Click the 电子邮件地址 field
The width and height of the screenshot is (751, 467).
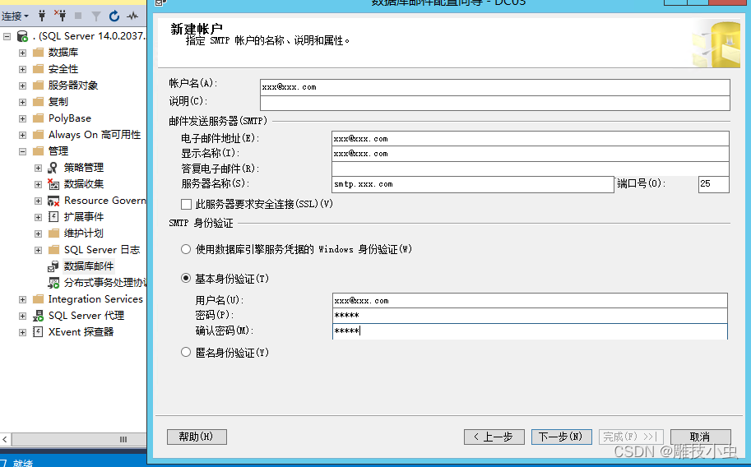point(531,139)
